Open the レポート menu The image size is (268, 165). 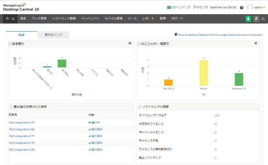pyautogui.click(x=148, y=19)
